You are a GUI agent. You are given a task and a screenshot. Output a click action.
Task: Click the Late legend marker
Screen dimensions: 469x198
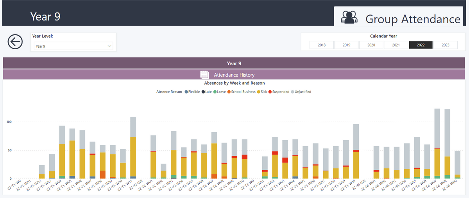(x=204, y=92)
